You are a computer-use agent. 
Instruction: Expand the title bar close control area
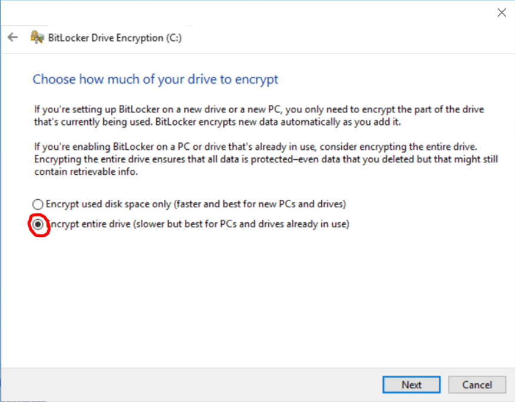pyautogui.click(x=501, y=12)
